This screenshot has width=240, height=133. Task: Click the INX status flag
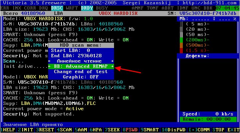pyautogui.click(x=17, y=8)
